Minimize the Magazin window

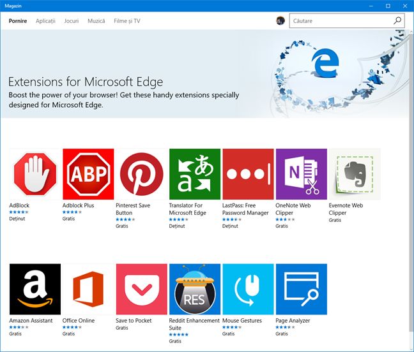371,6
